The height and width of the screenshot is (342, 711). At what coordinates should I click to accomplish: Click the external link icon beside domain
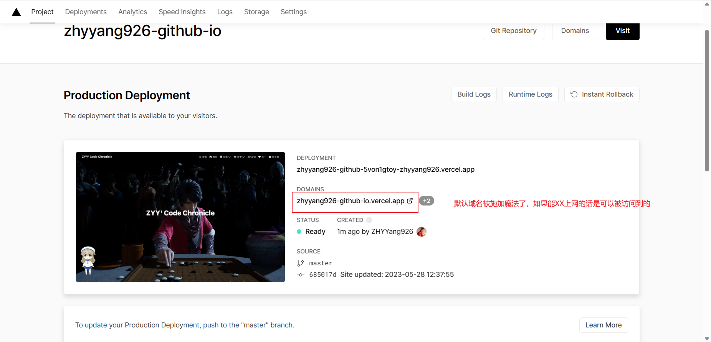coord(410,201)
